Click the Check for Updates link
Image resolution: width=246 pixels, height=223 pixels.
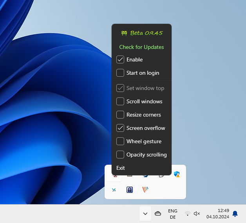141,47
